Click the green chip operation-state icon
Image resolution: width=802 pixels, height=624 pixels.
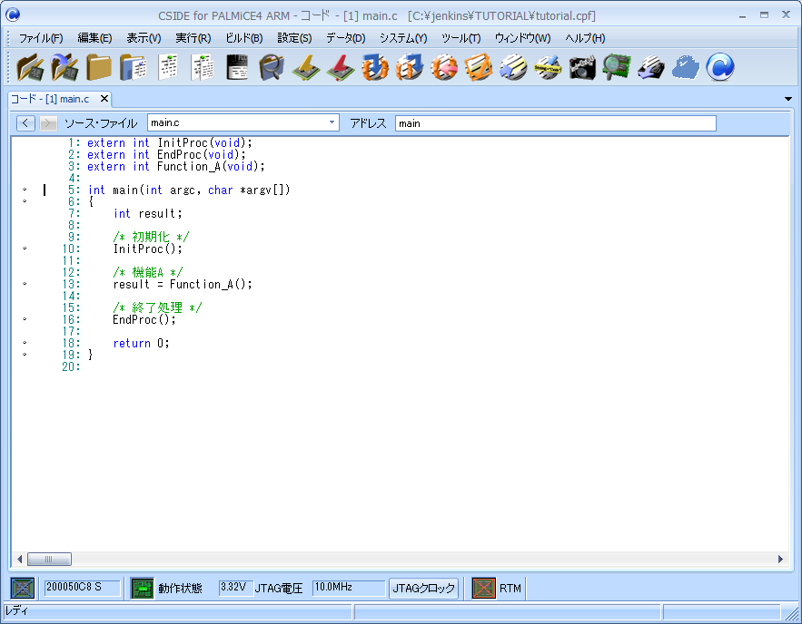tap(143, 588)
